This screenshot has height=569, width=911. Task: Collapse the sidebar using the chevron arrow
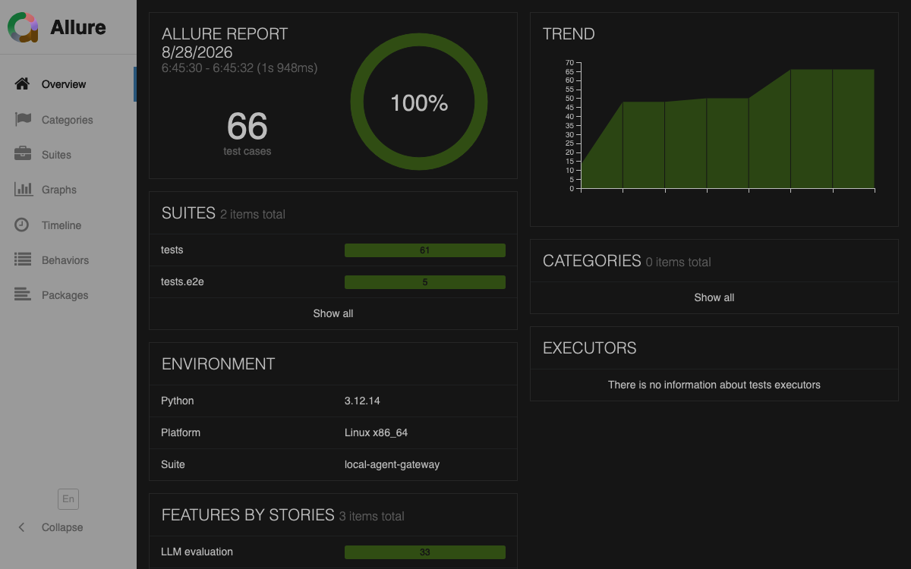[x=21, y=527]
